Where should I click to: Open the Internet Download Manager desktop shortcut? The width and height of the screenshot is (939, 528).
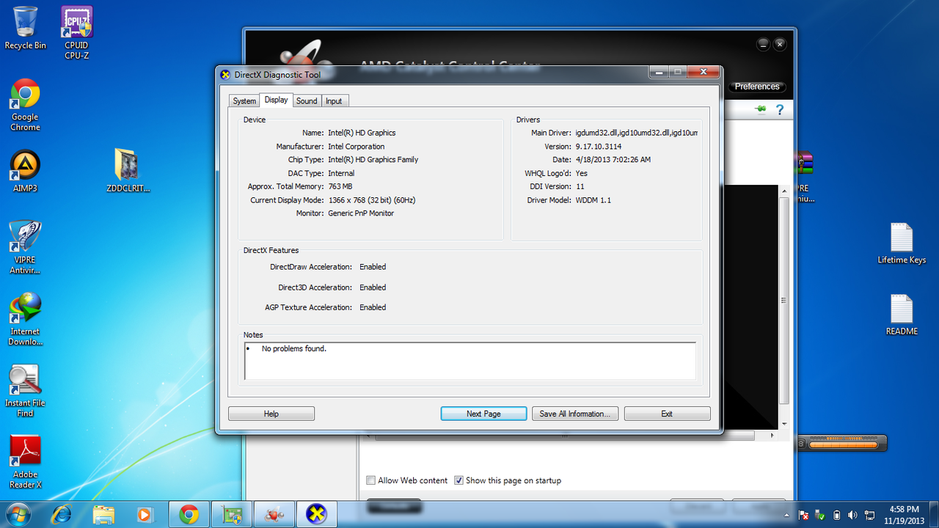pos(25,319)
